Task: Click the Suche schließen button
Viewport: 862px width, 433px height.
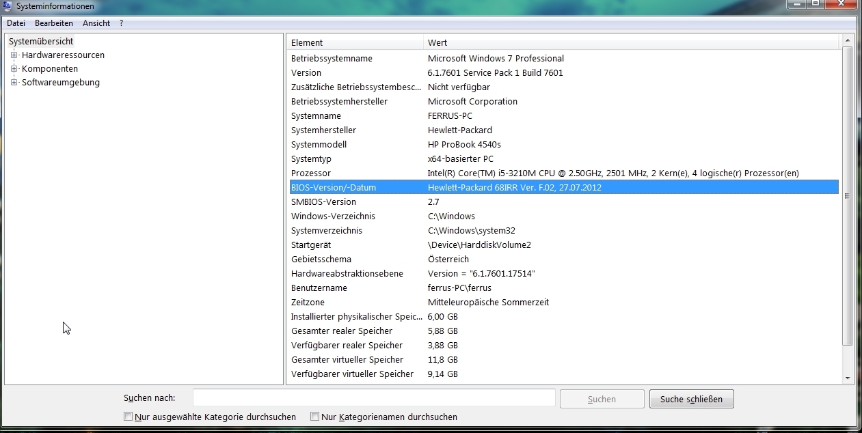Action: tap(691, 399)
